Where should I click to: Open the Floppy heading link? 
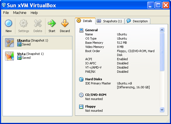tap(91, 106)
